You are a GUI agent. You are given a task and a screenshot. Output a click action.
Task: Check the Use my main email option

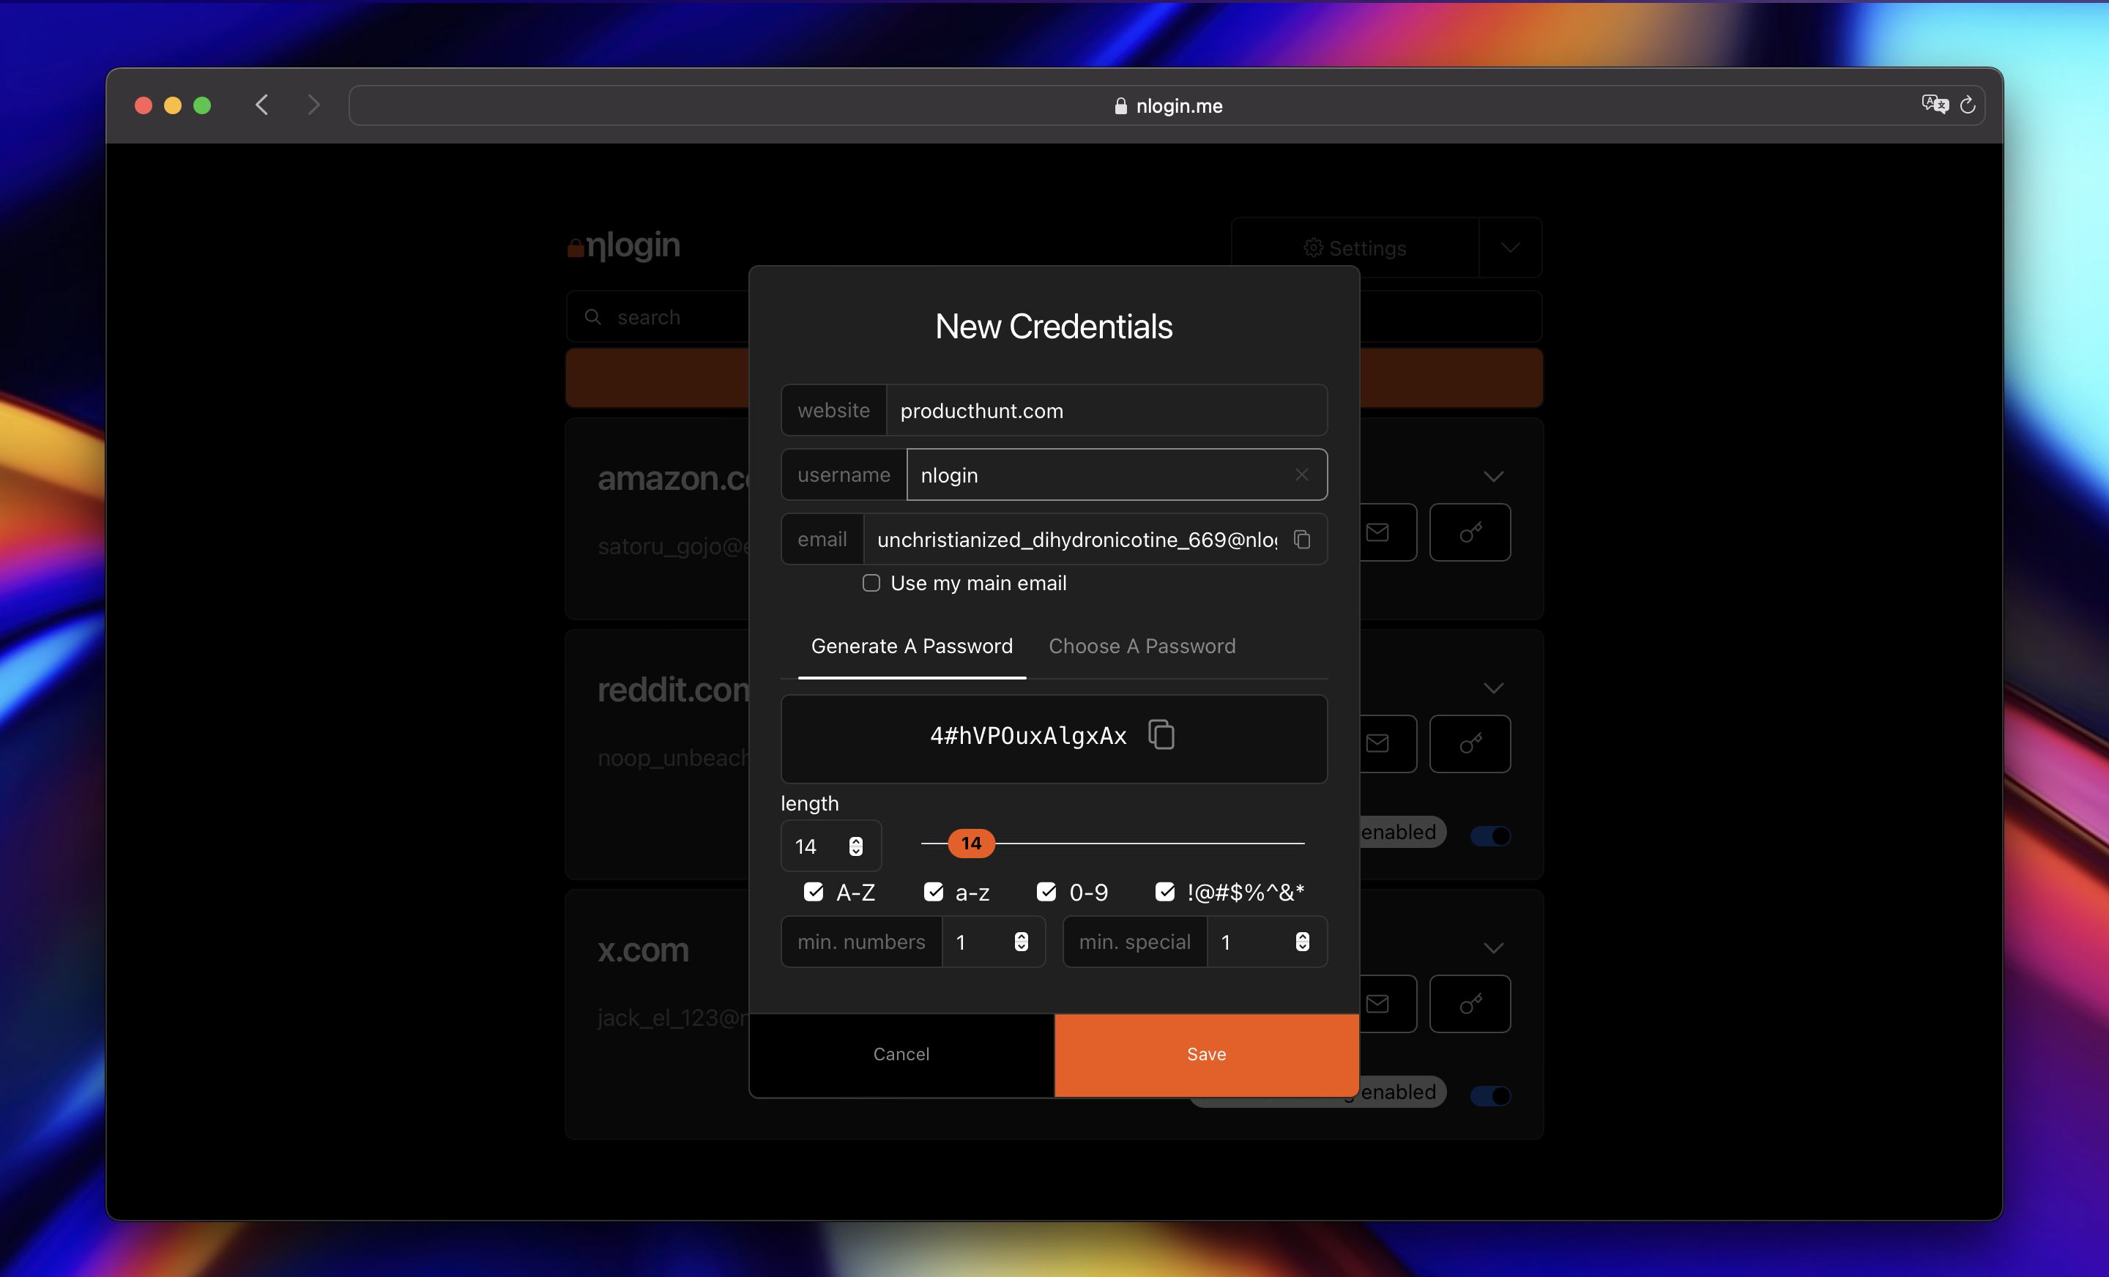[x=871, y=583]
